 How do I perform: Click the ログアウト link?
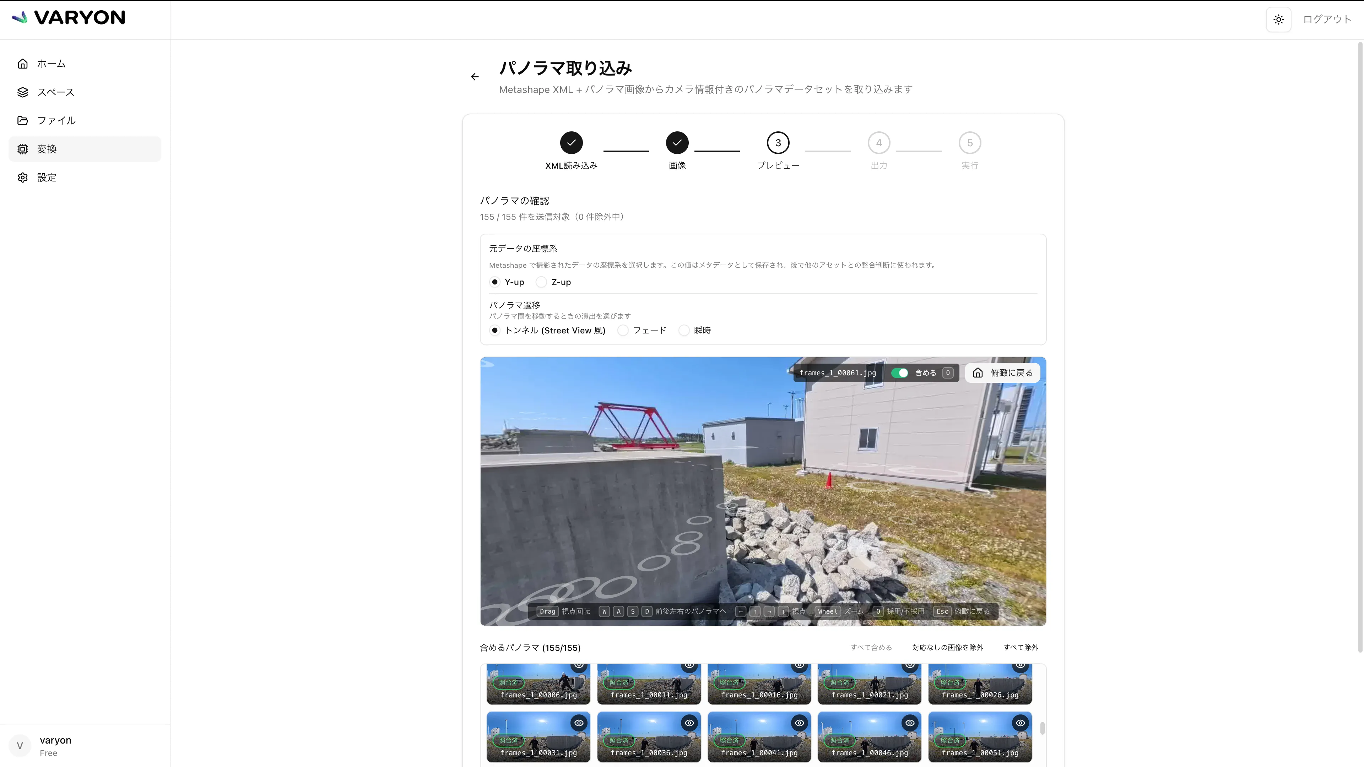click(x=1327, y=20)
